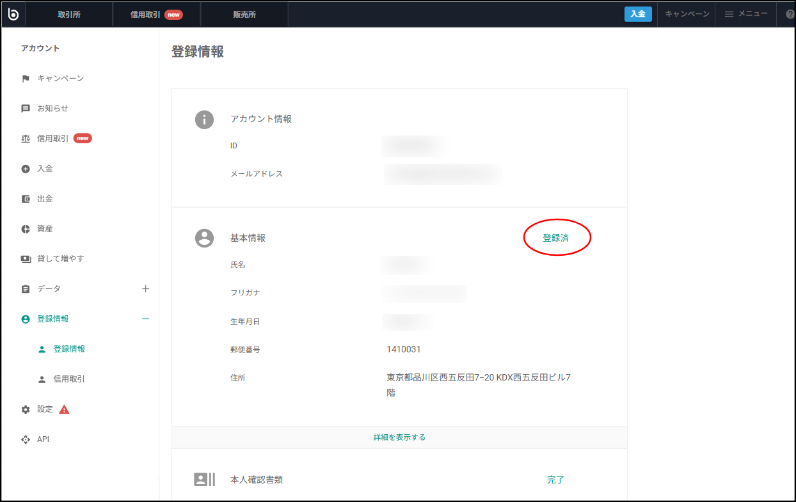Click the API connector icon in sidebar
The width and height of the screenshot is (796, 502).
[x=26, y=439]
